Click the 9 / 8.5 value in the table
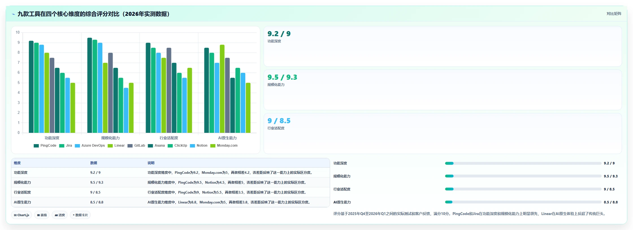Image resolution: width=633 pixels, height=230 pixels. [95, 192]
